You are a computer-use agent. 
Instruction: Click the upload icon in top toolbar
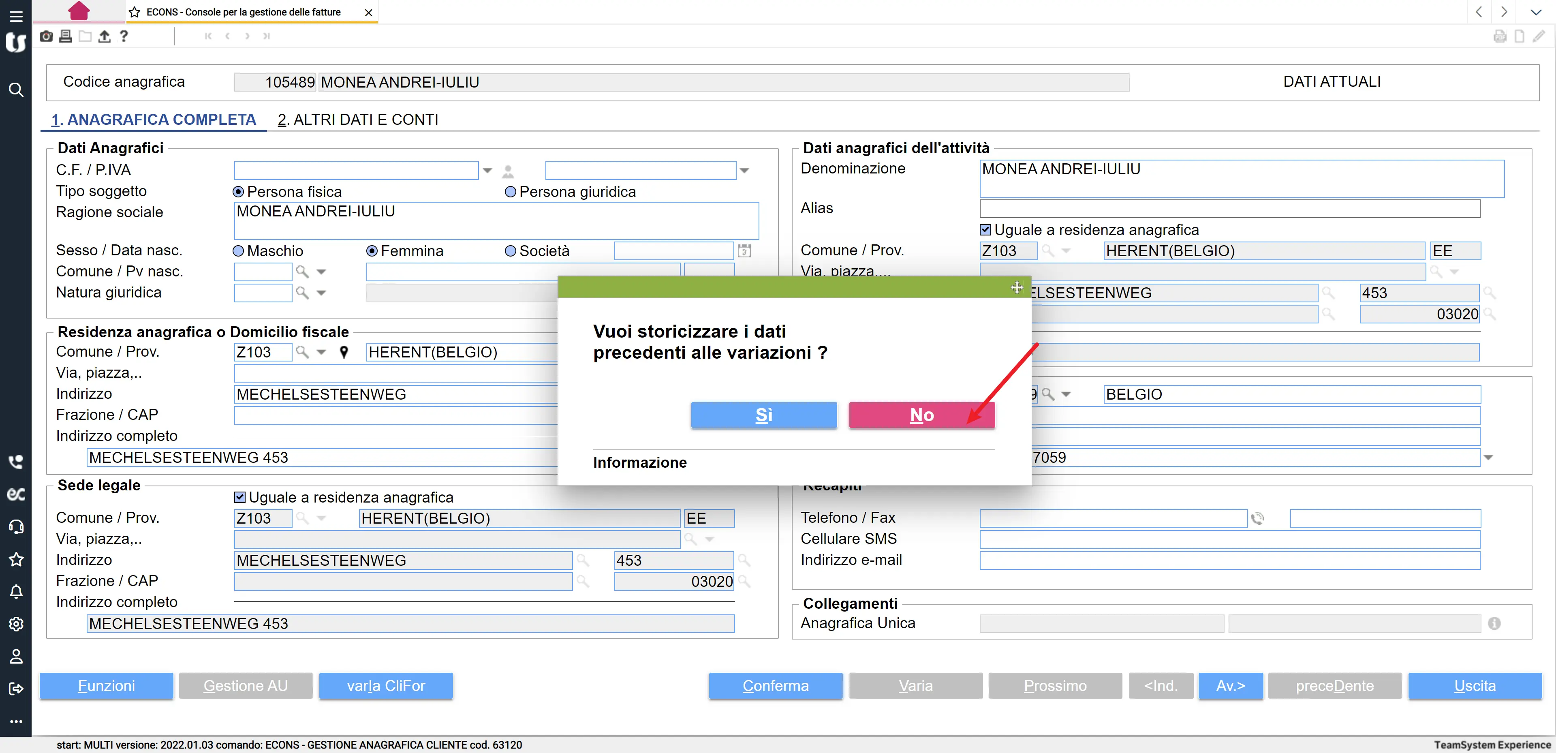pyautogui.click(x=105, y=36)
